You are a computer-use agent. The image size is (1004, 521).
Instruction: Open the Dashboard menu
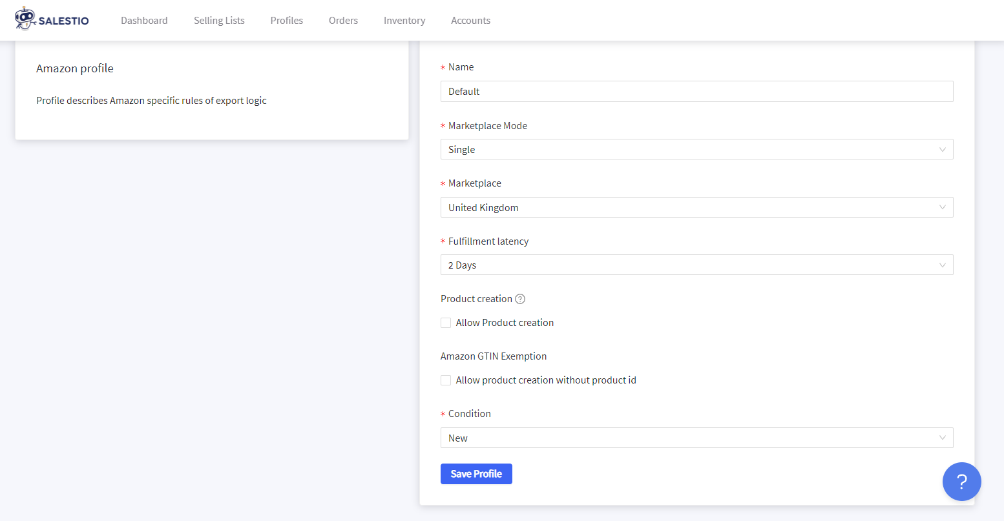pos(144,21)
